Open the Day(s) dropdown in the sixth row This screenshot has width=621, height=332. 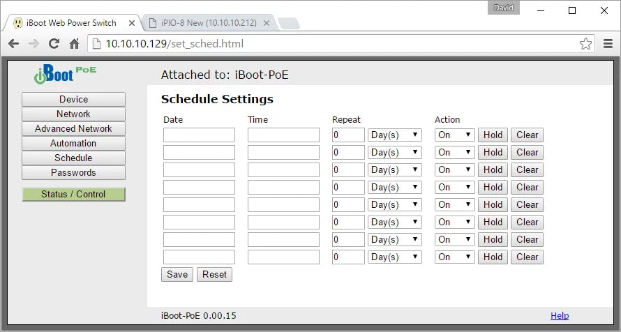[x=395, y=222]
